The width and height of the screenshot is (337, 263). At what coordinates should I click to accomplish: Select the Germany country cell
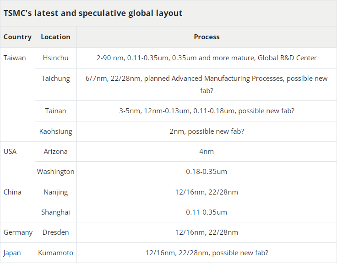[x=18, y=232]
